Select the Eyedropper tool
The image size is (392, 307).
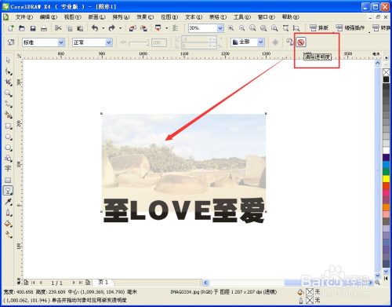(x=8, y=202)
